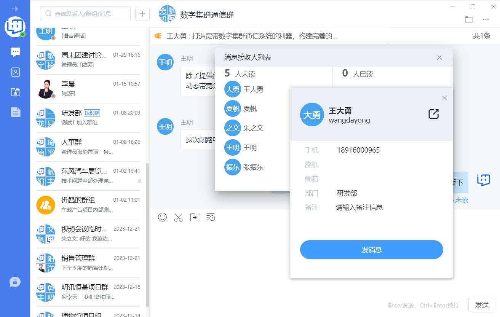This screenshot has height=317, width=500.
Task: Expand the sidebar with the arrow
Action: [15, 9]
